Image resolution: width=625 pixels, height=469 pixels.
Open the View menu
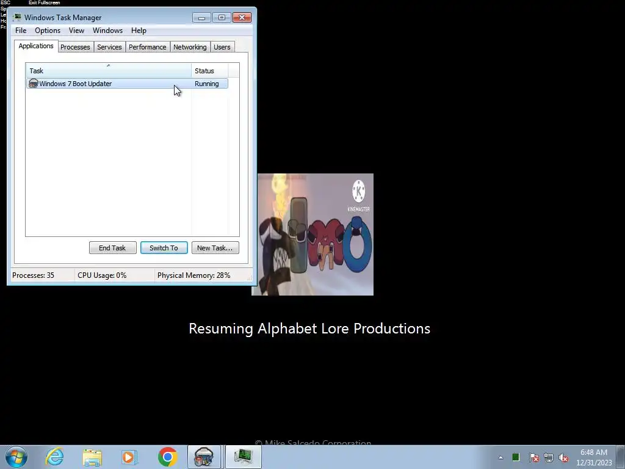tap(76, 31)
